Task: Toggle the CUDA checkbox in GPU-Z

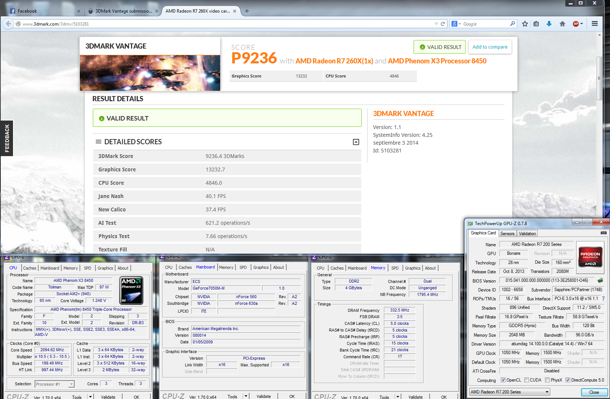Action: [x=526, y=380]
